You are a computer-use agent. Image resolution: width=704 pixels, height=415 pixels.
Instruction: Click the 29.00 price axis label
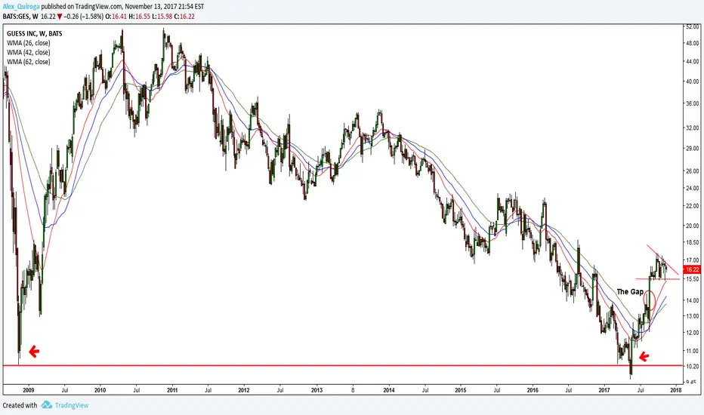point(692,148)
